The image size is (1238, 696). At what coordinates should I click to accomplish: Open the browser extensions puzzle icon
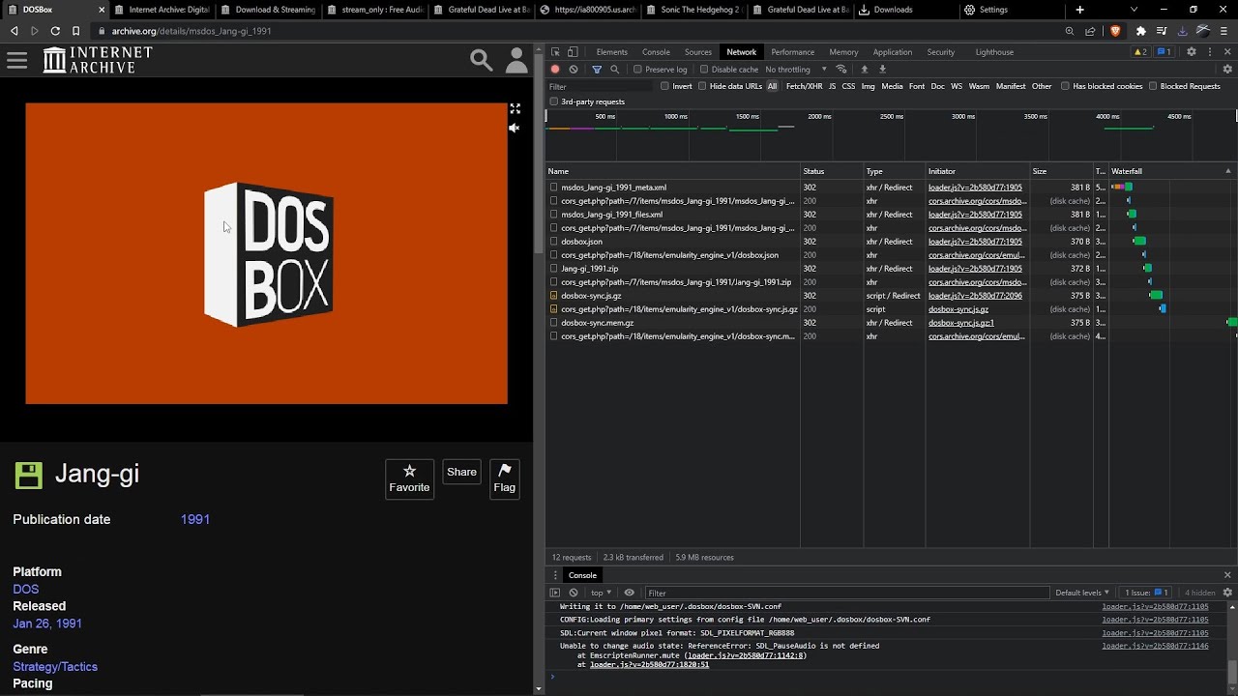(1140, 31)
